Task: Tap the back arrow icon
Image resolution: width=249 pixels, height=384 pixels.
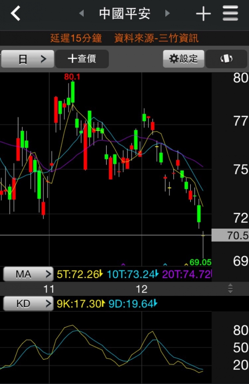Action: point(16,13)
